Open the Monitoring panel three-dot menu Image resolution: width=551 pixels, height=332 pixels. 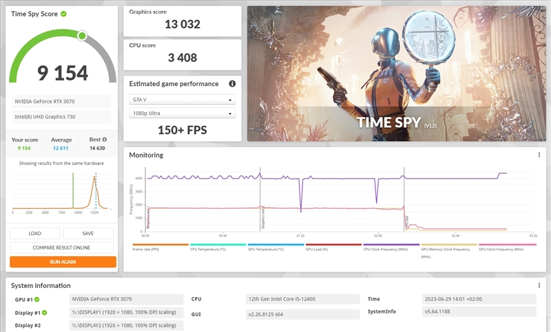(x=539, y=155)
